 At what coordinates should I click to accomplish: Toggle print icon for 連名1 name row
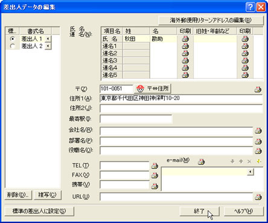(x=185, y=46)
